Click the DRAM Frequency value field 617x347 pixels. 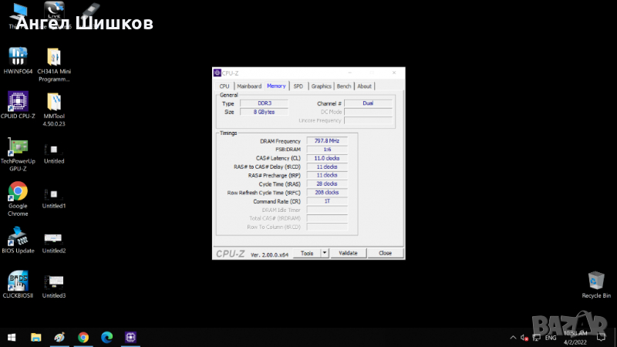[326, 141]
